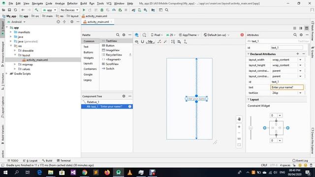The height and width of the screenshot is (177, 315).
Task: Open Firefox from the Windows taskbar
Action: [x=107, y=173]
